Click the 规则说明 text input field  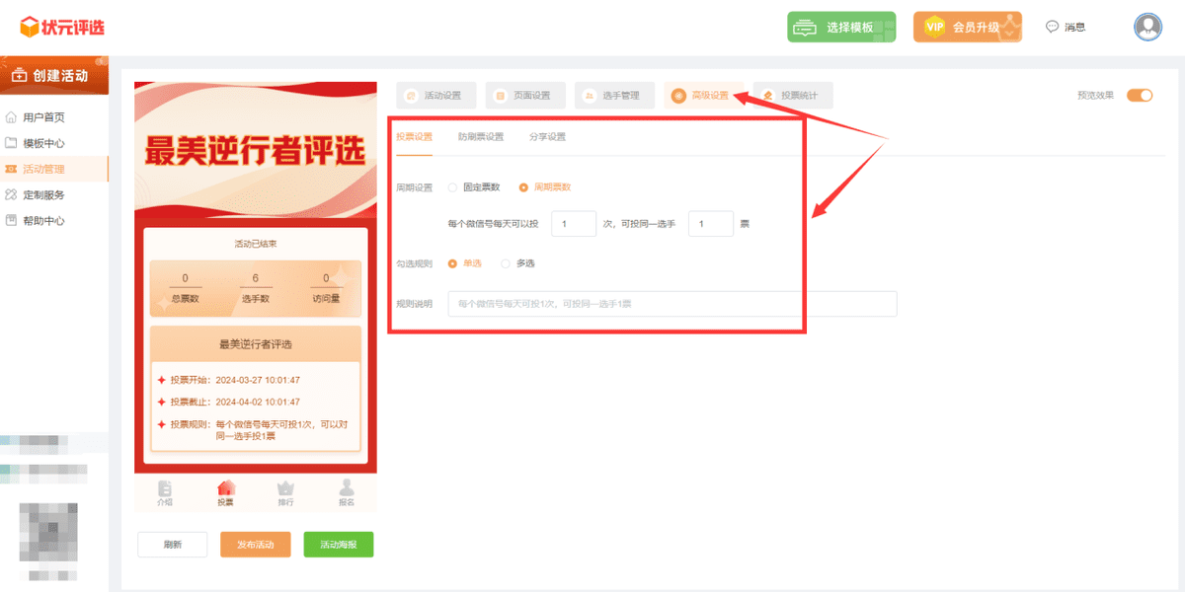coord(671,303)
